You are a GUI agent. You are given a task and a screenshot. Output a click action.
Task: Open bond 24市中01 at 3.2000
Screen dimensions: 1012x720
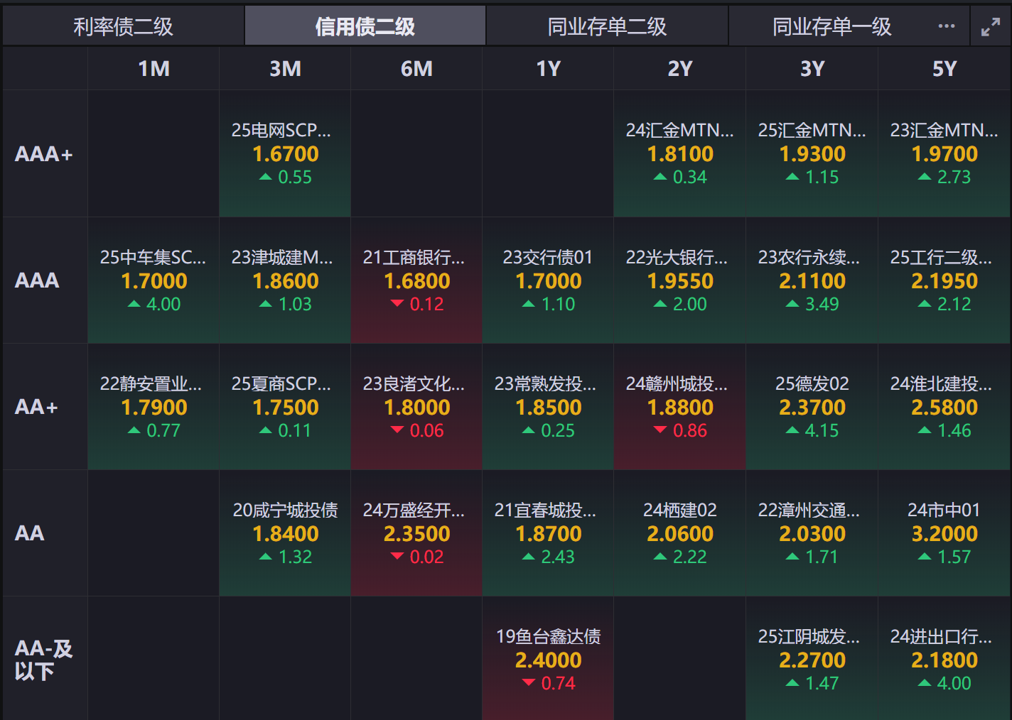[944, 533]
